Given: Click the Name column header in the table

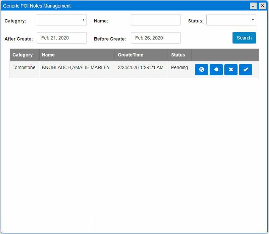Looking at the screenshot, I should click(48, 55).
